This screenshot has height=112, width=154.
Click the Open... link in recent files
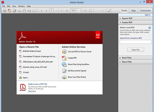click(26, 78)
